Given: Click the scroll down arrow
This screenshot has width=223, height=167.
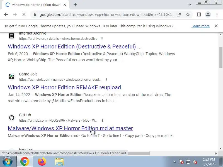Looking at the screenshot, I should click(x=220, y=149).
